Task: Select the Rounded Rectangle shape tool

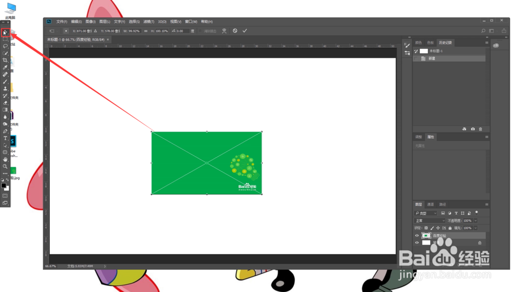Action: (x=5, y=152)
